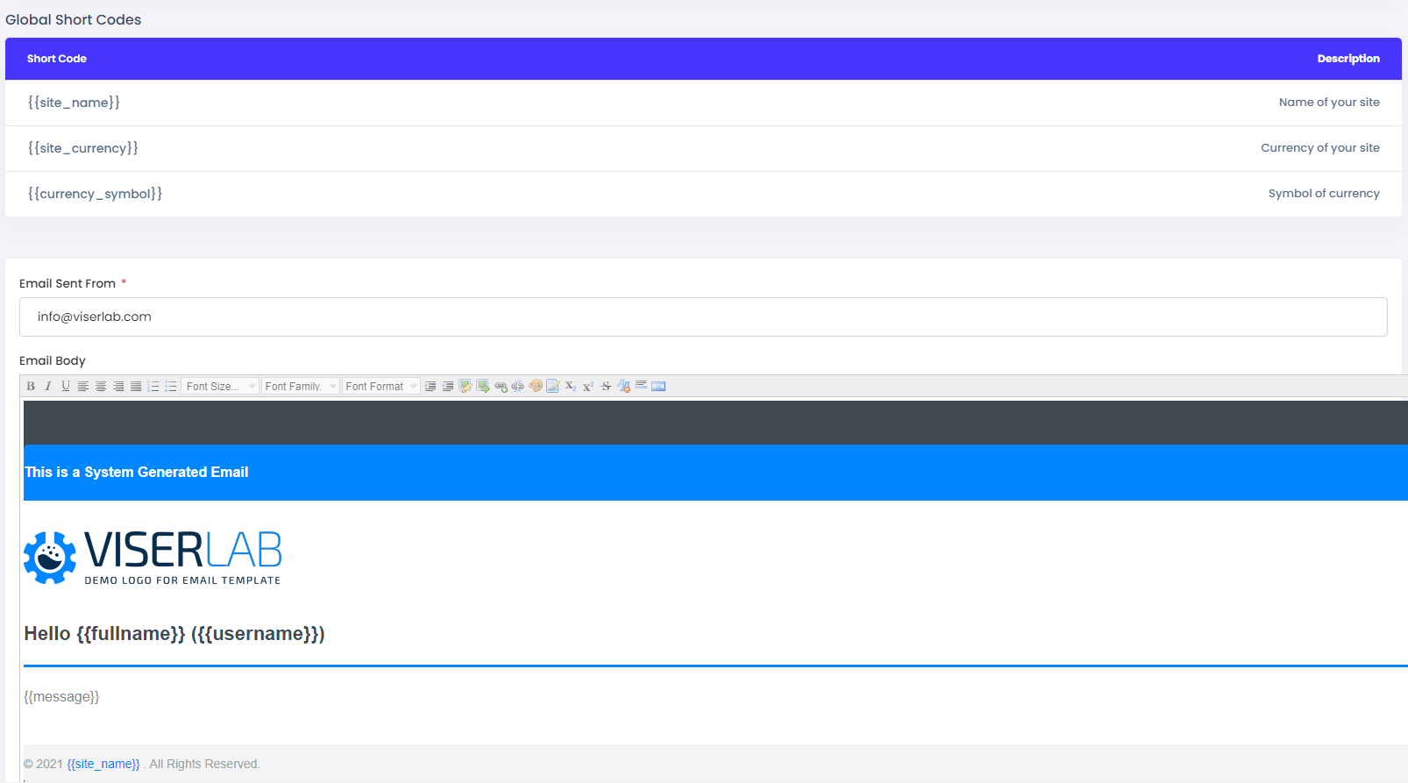Expand the Font Family dropdown
This screenshot has width=1408, height=783.
pyautogui.click(x=301, y=386)
